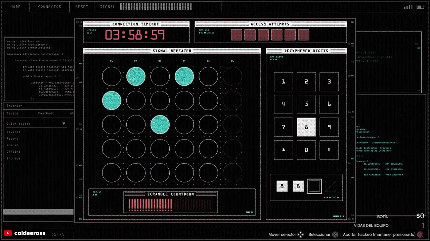Image resolution: width=430 pixels, height=241 pixels.
Task: Select keypad digit 6
Action: tap(329, 104)
